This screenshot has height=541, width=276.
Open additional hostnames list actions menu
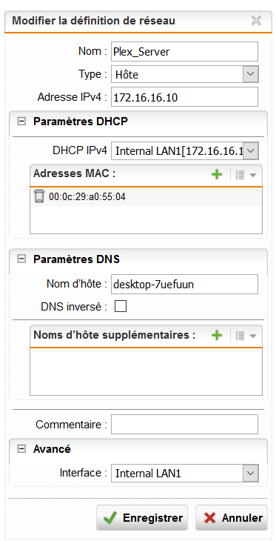coord(246,336)
